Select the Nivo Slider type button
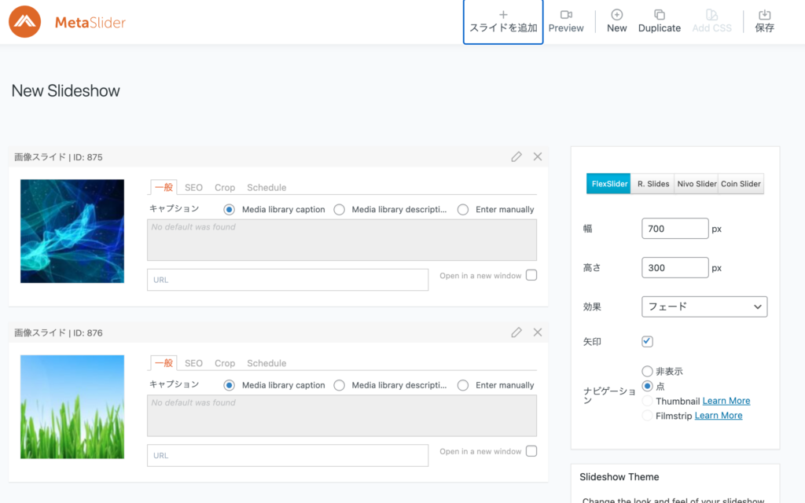 (x=696, y=184)
